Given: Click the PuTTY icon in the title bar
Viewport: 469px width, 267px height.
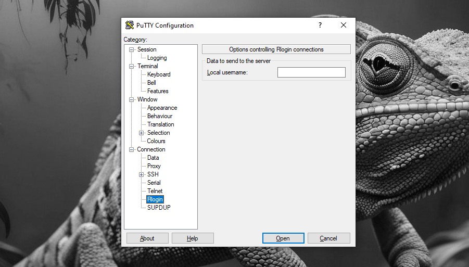Looking at the screenshot, I should pyautogui.click(x=130, y=26).
